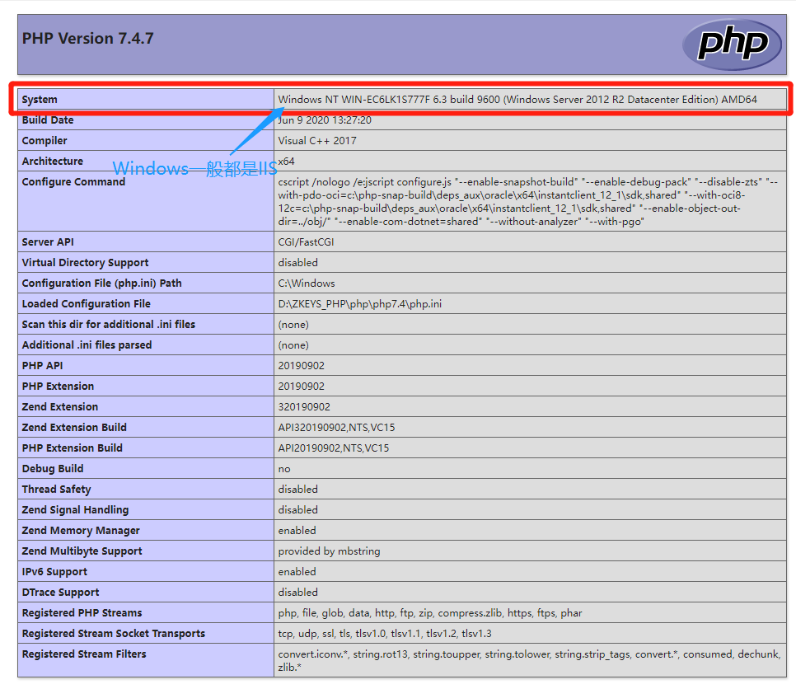Click the Zend Memory Manager label
The height and width of the screenshot is (689, 796).
pyautogui.click(x=81, y=531)
